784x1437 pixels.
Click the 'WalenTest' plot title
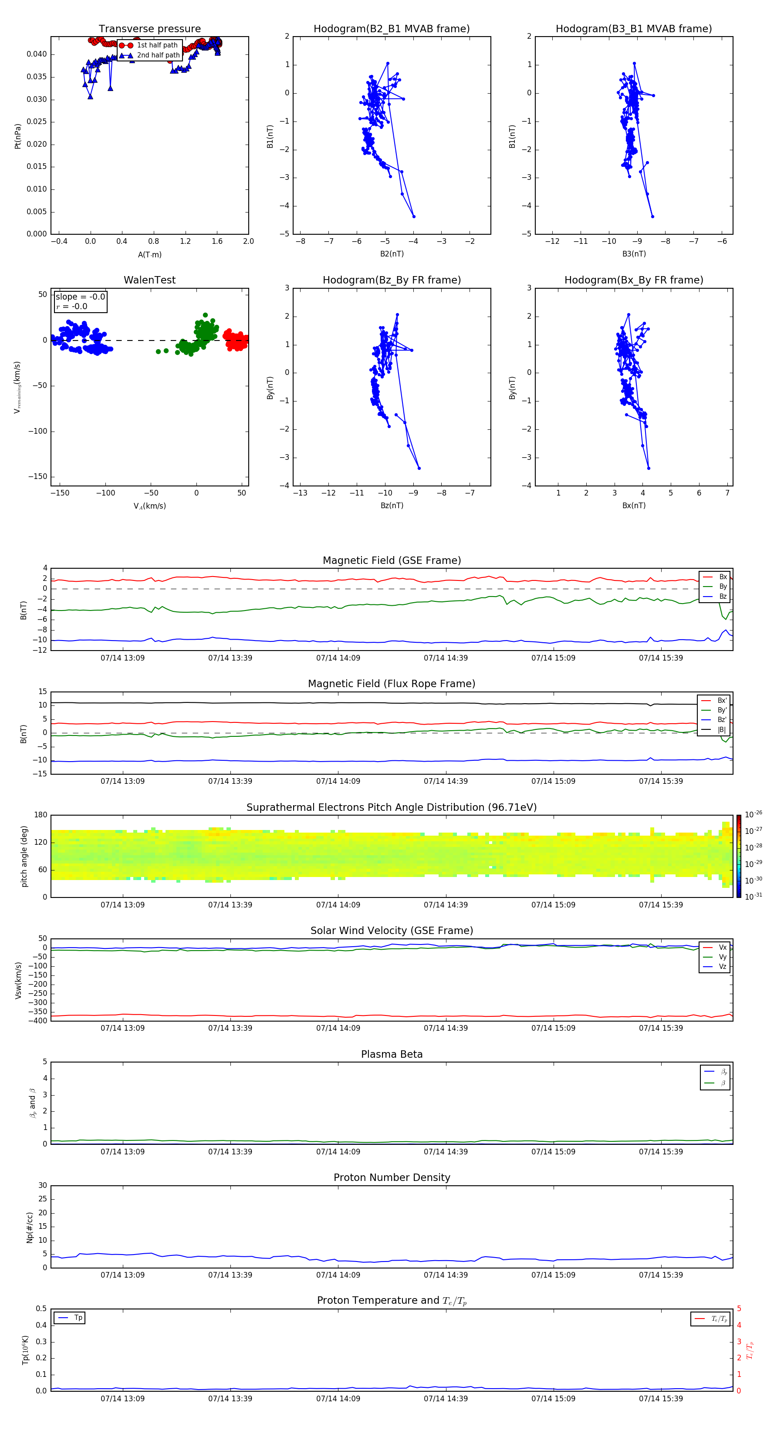tap(149, 280)
